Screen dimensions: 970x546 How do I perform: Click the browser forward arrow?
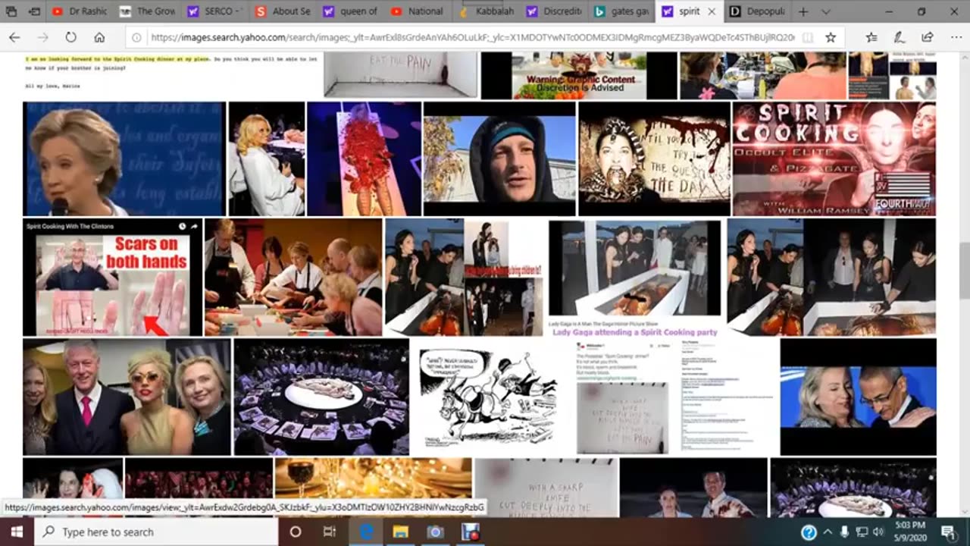pyautogui.click(x=42, y=37)
